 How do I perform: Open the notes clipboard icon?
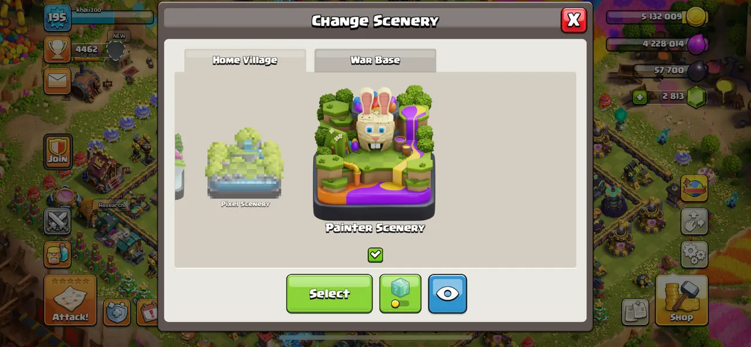tap(635, 312)
